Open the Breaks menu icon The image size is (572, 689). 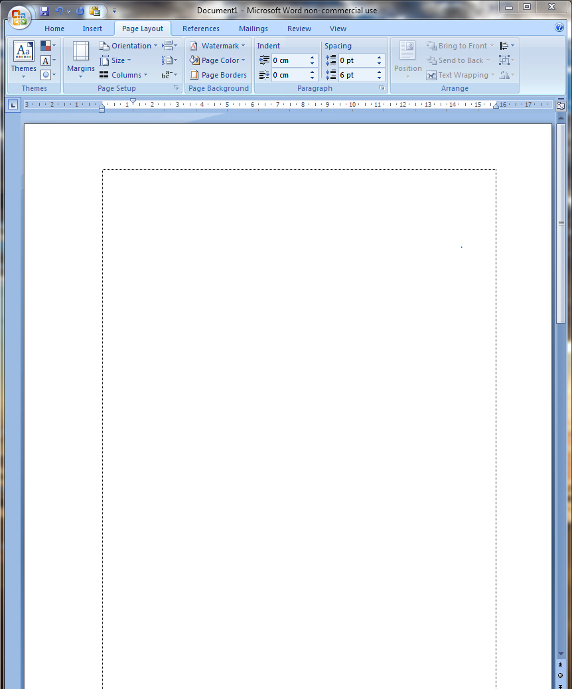169,46
